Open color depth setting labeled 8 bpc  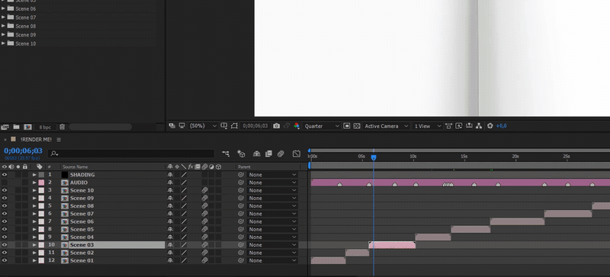click(45, 127)
